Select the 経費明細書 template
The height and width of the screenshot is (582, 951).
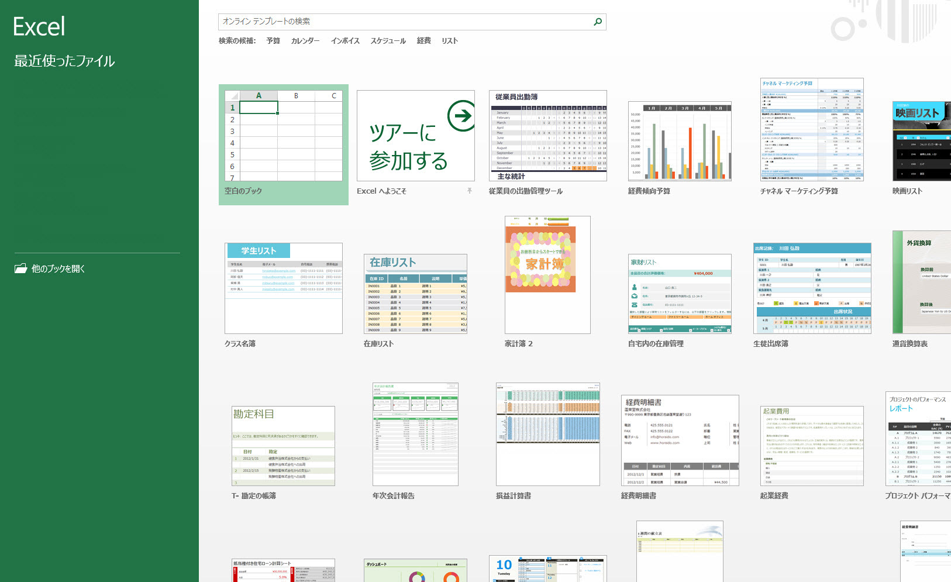click(680, 440)
